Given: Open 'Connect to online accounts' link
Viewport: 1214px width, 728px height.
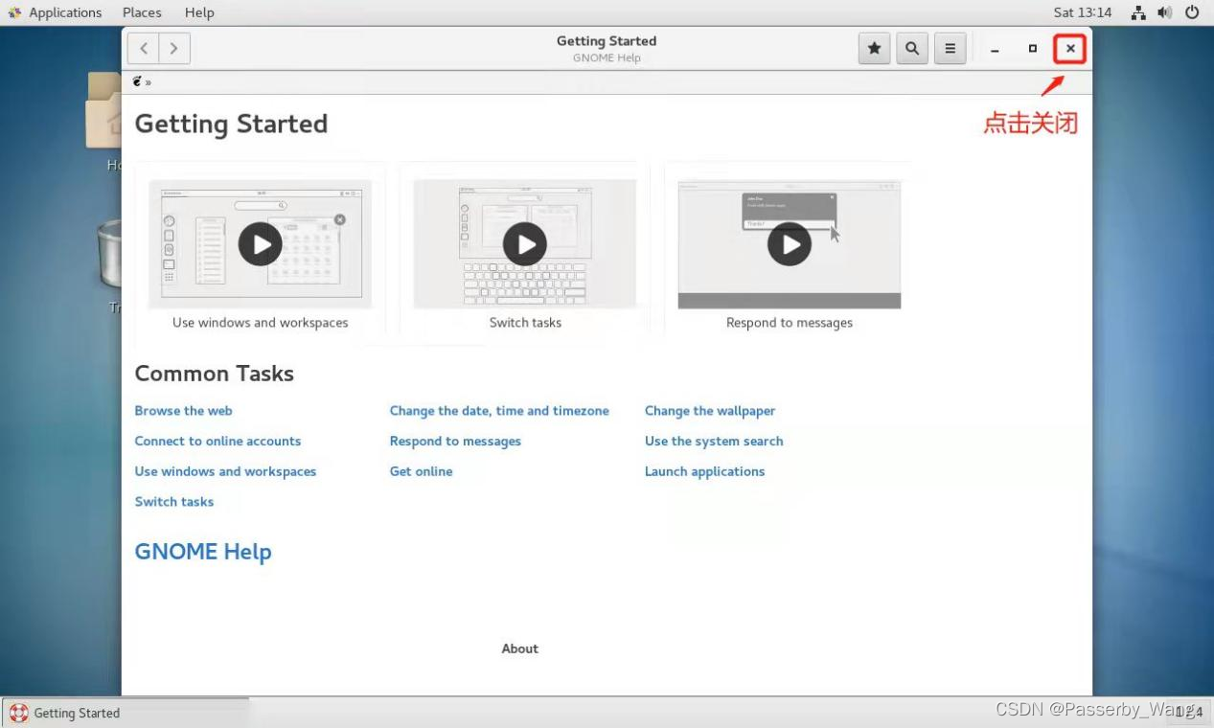Looking at the screenshot, I should coord(218,442).
